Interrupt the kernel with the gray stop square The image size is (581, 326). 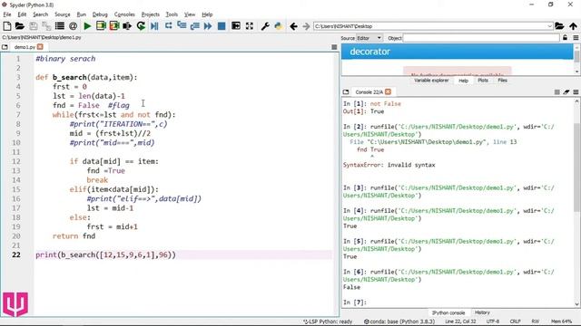pyautogui.click(x=556, y=91)
